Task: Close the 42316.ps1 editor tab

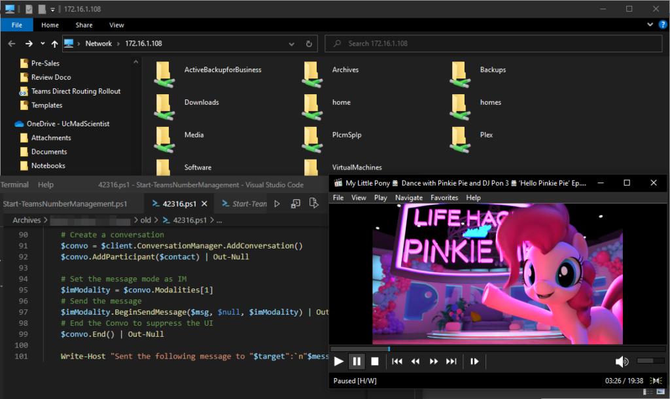Action: (x=204, y=204)
